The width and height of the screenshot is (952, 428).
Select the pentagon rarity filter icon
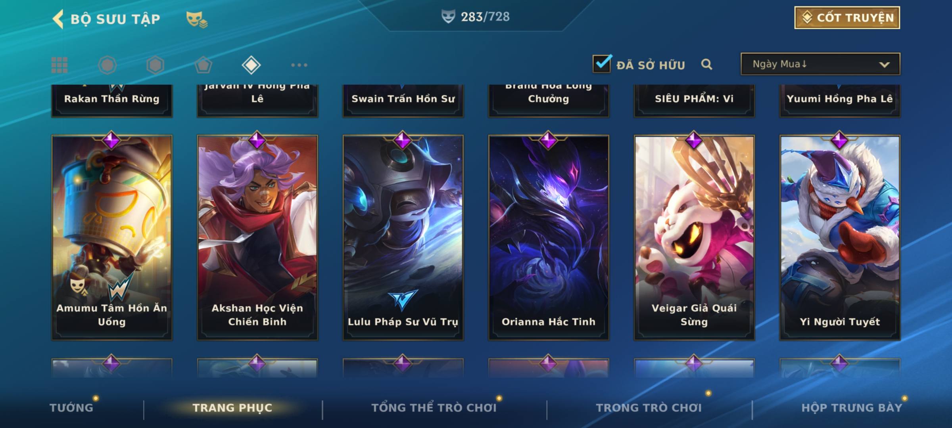(x=203, y=65)
